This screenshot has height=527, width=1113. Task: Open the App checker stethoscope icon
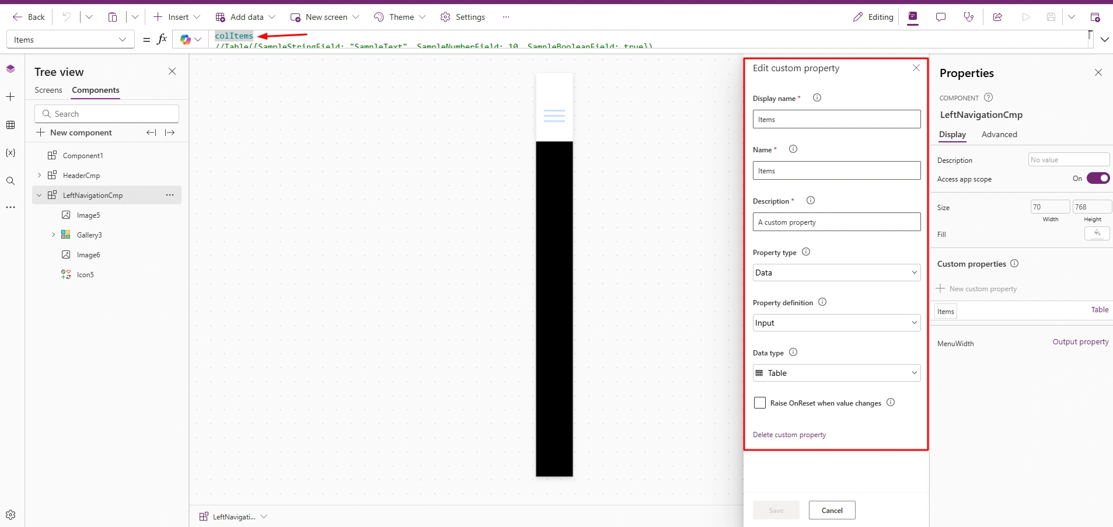[x=969, y=17]
